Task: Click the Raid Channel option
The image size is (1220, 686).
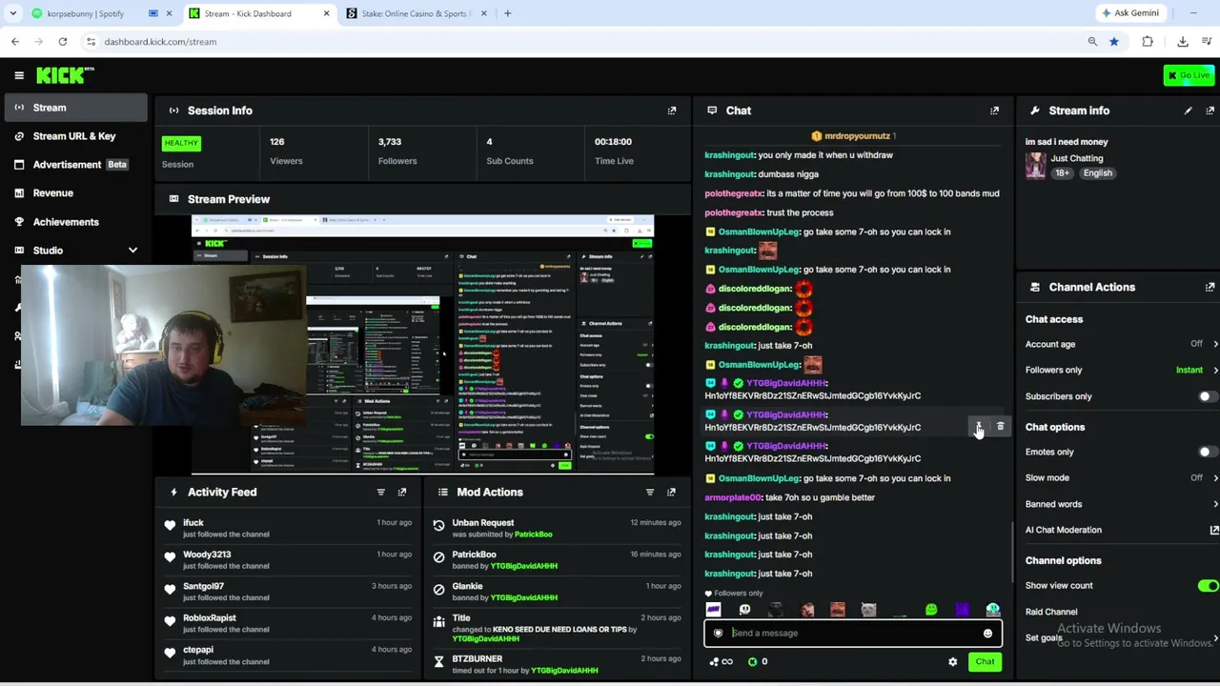Action: (x=1051, y=612)
